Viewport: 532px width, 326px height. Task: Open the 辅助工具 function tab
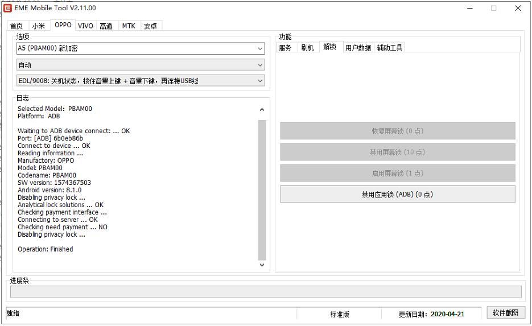click(390, 47)
